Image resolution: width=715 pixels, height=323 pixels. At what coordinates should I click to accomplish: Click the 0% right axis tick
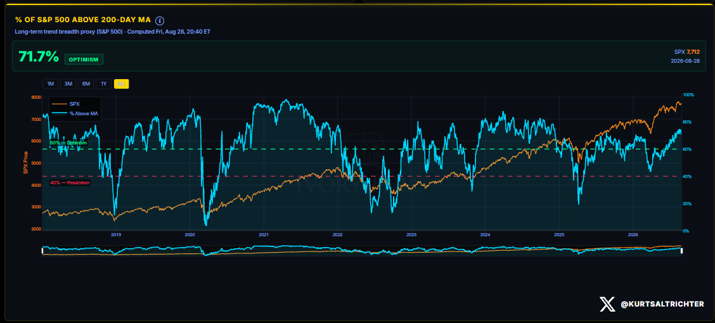tap(686, 231)
